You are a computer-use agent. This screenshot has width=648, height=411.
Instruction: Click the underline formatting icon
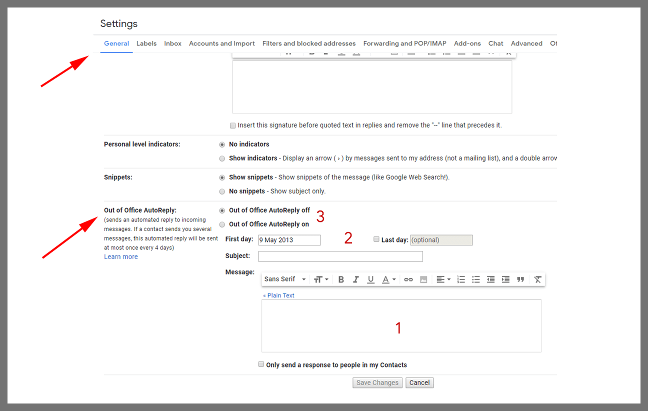pyautogui.click(x=370, y=279)
